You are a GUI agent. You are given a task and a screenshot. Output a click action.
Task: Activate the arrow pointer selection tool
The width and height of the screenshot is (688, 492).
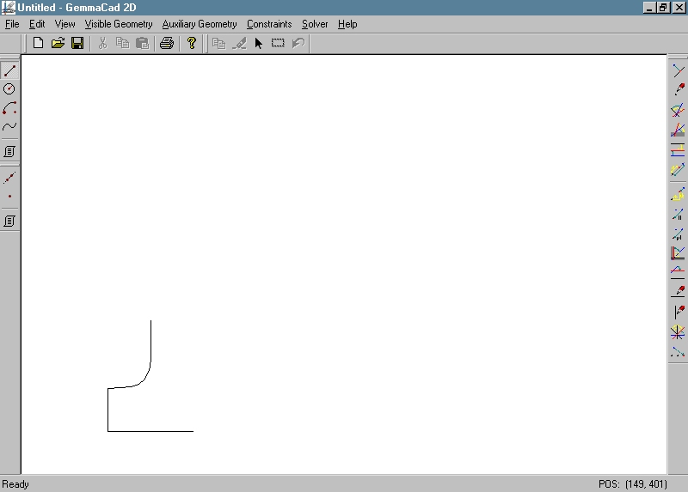click(x=259, y=43)
